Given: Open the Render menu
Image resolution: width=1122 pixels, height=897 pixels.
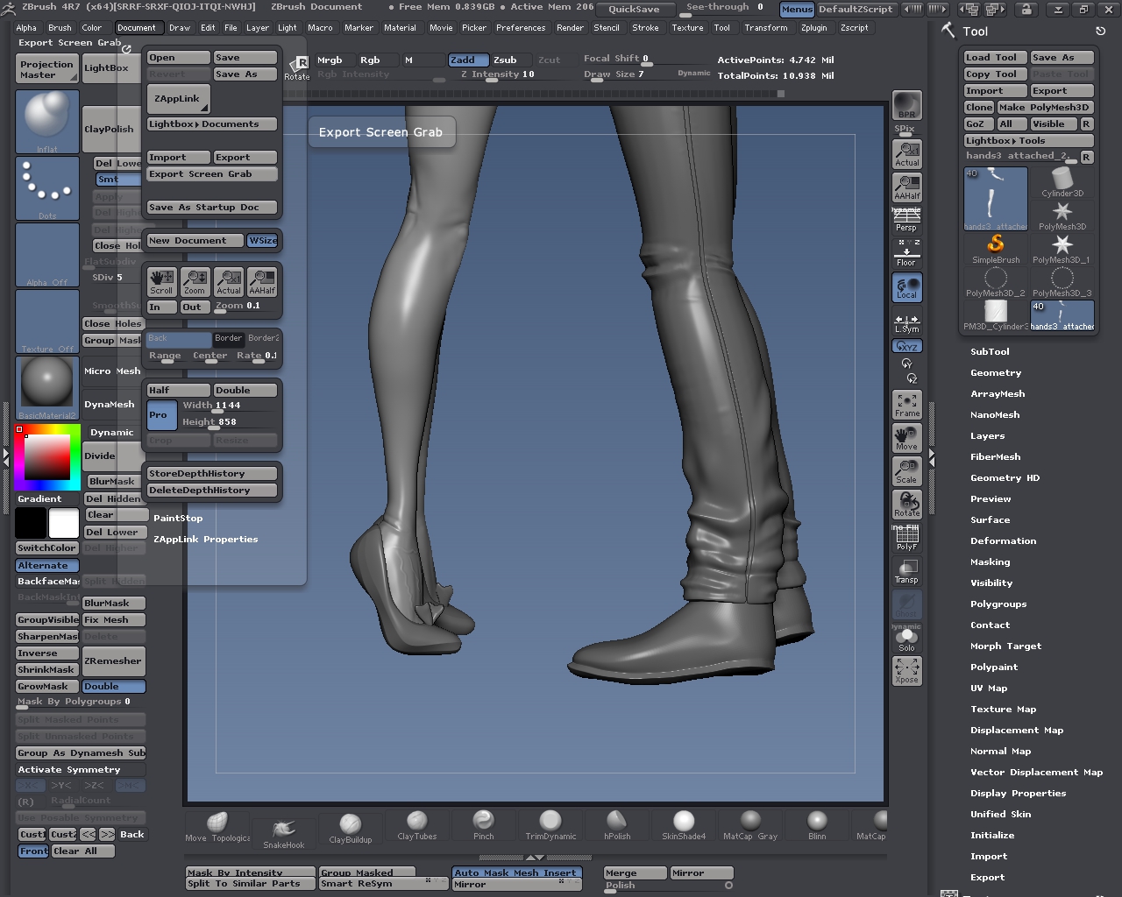Looking at the screenshot, I should pos(570,27).
